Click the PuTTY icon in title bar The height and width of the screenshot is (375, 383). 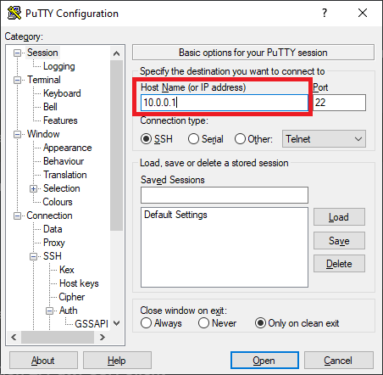pyautogui.click(x=14, y=13)
